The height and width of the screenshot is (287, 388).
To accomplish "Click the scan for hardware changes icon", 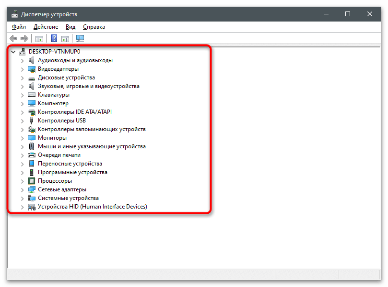I will pyautogui.click(x=80, y=38).
